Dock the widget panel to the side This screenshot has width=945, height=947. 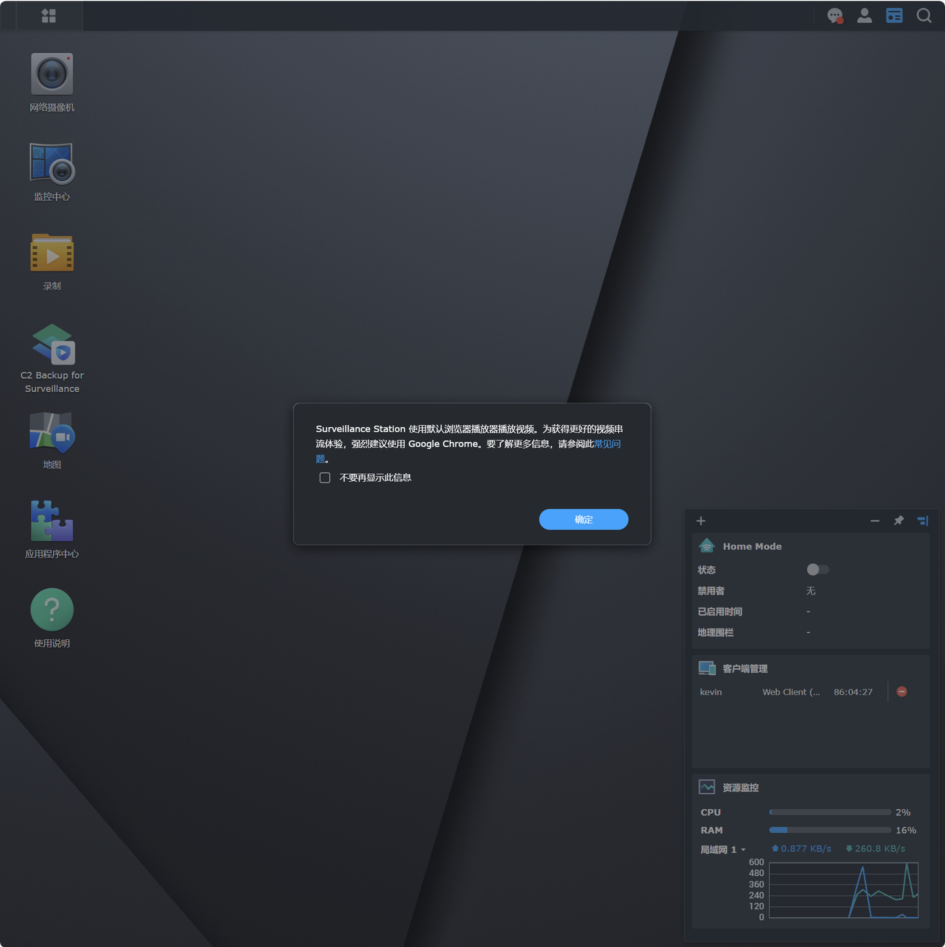[x=923, y=520]
